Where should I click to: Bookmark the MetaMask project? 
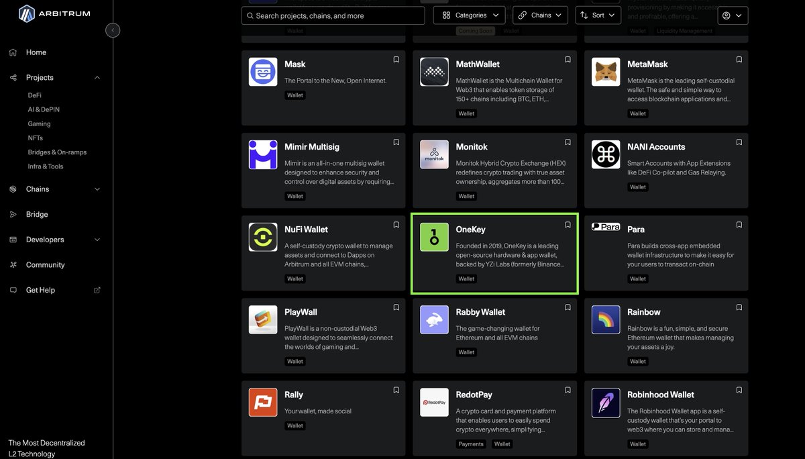pos(739,60)
